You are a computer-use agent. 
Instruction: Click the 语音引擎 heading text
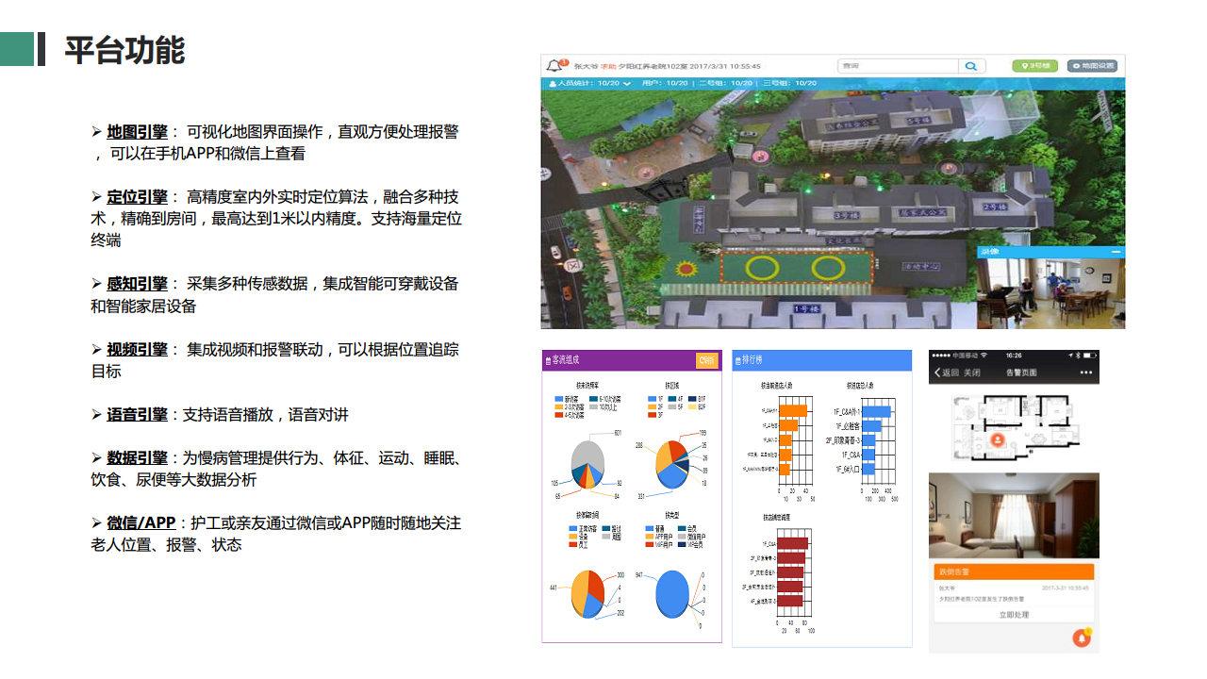pyautogui.click(x=137, y=414)
